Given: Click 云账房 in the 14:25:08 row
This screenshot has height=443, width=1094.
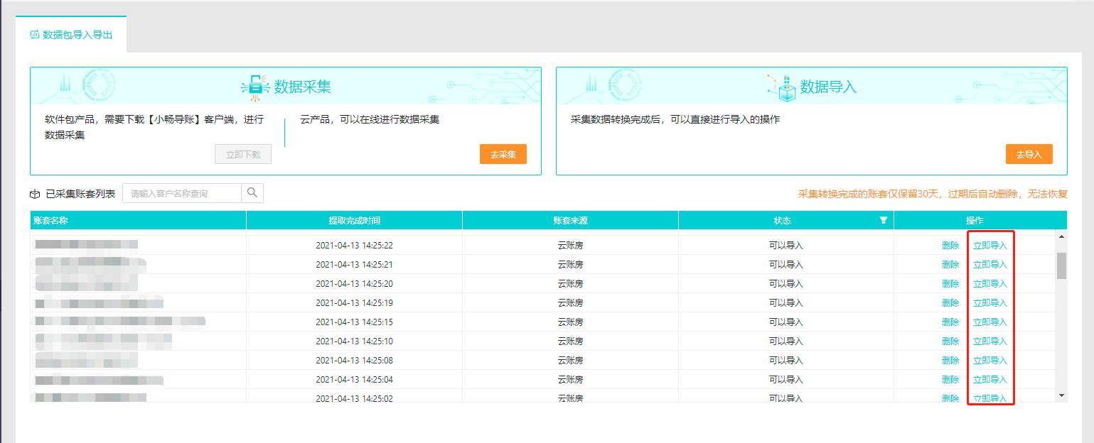Looking at the screenshot, I should (570, 361).
